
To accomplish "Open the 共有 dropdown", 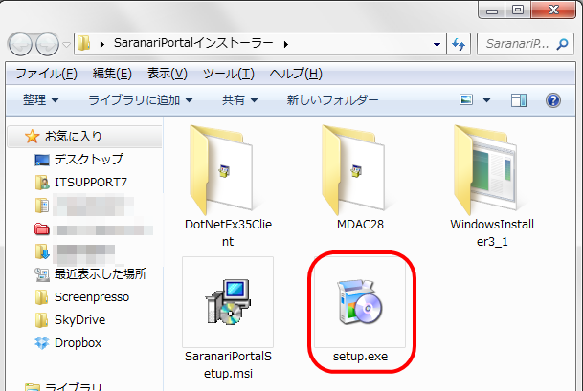I will [240, 99].
